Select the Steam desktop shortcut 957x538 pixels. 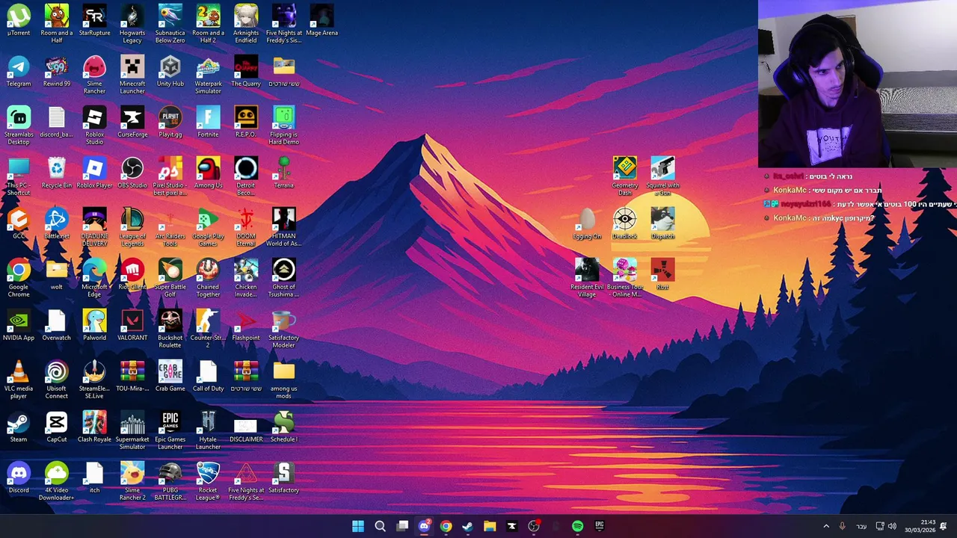[19, 427]
